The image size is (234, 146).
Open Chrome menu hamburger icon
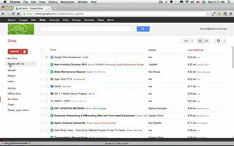coord(231,14)
